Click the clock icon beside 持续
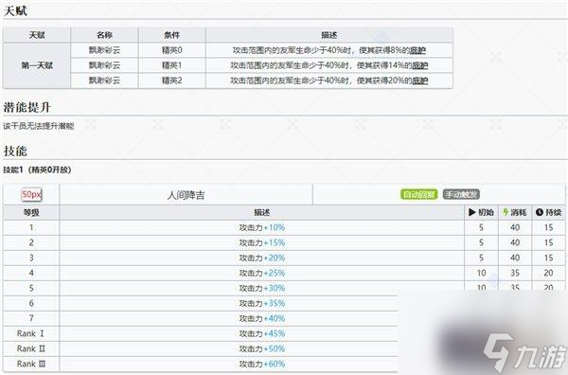The width and height of the screenshot is (568, 375). [x=540, y=212]
